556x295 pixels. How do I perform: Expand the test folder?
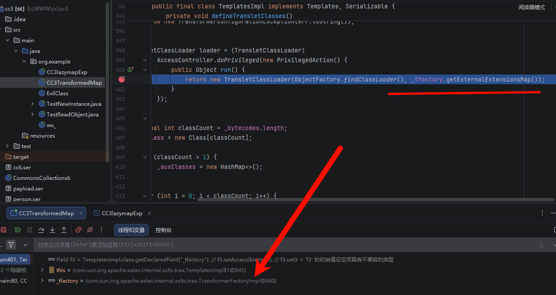(x=7, y=146)
